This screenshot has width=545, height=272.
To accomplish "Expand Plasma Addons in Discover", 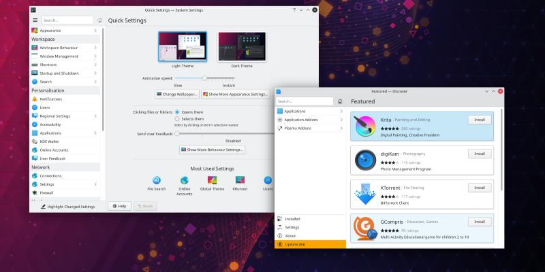I will pyautogui.click(x=309, y=128).
